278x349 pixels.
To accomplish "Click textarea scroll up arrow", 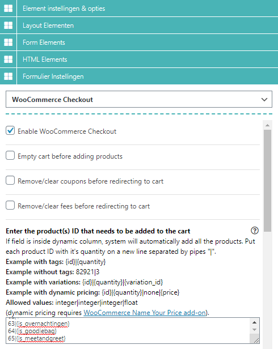I will (255, 322).
